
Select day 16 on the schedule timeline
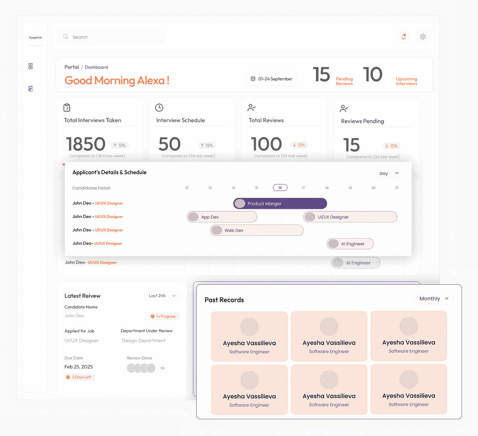(280, 187)
